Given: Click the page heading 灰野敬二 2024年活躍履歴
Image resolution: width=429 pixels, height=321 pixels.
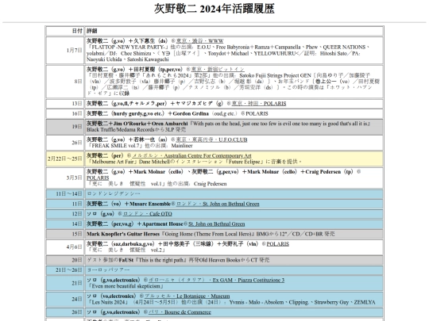Looking at the screenshot, I should (x=214, y=9).
